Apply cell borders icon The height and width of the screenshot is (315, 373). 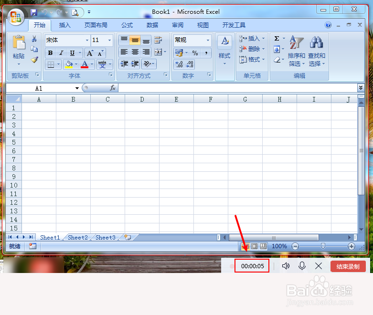click(x=51, y=64)
